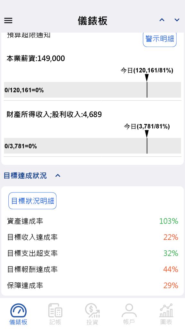The height and width of the screenshot is (329, 185).
Task: Select the 保障達成率 29% row
Action: [92, 286]
